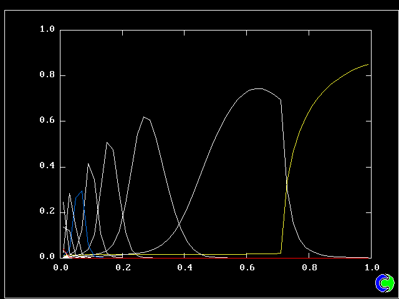This screenshot has height=299, width=399.
Task: Click the peak of the blue curve
Action: (82, 192)
